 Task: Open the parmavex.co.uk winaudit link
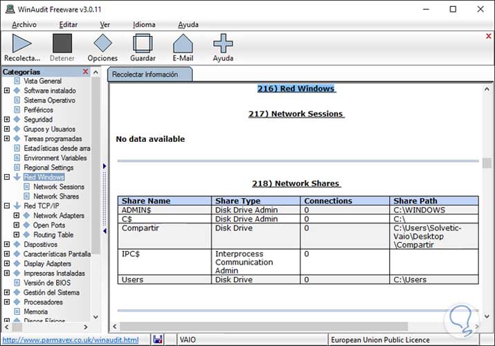(70, 340)
